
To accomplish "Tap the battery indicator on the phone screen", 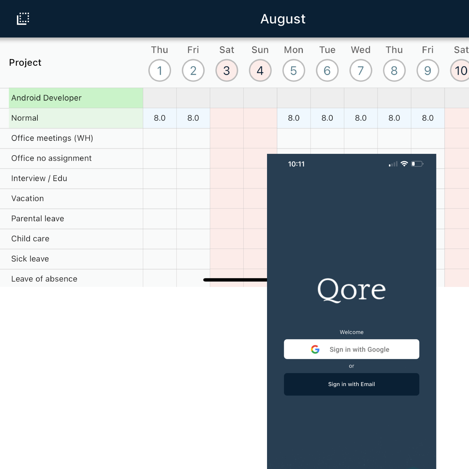I will point(417,164).
